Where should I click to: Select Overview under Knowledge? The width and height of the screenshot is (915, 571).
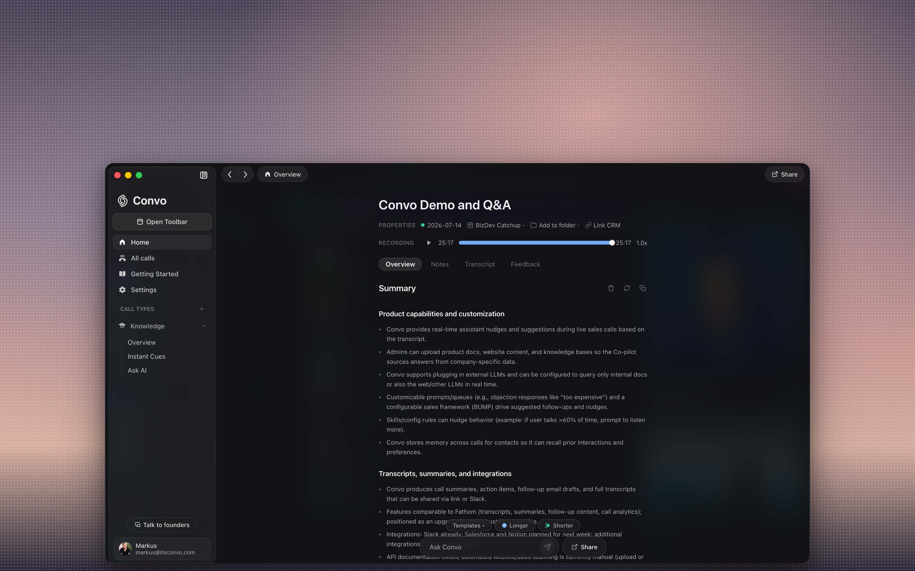141,342
